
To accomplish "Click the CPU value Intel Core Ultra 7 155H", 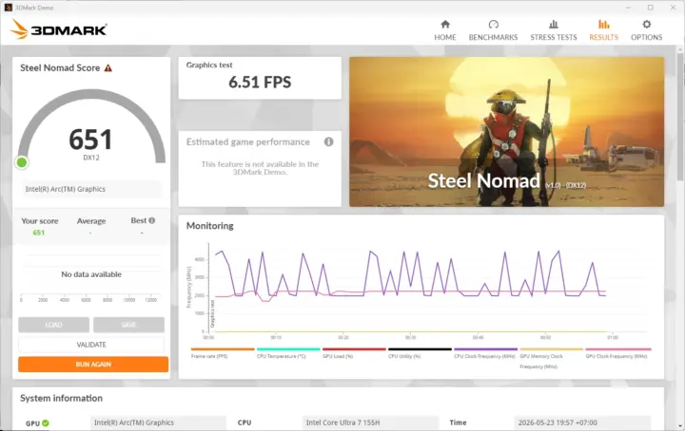I will [370, 422].
